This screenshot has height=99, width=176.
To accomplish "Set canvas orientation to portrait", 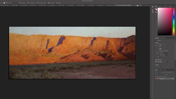I will [x=160, y=49].
